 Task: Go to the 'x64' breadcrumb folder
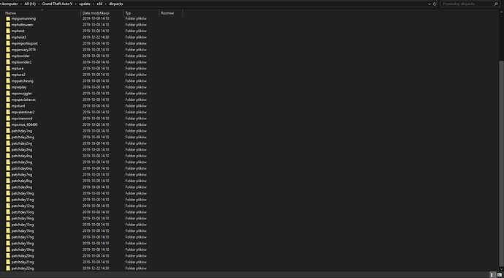[99, 4]
